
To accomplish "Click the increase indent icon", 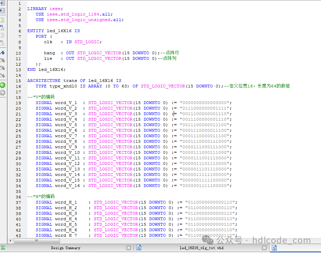I will click(3, 11).
